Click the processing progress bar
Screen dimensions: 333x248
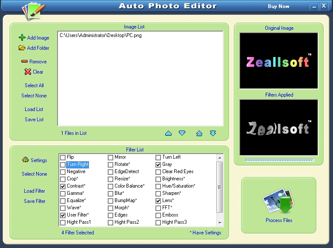279,160
